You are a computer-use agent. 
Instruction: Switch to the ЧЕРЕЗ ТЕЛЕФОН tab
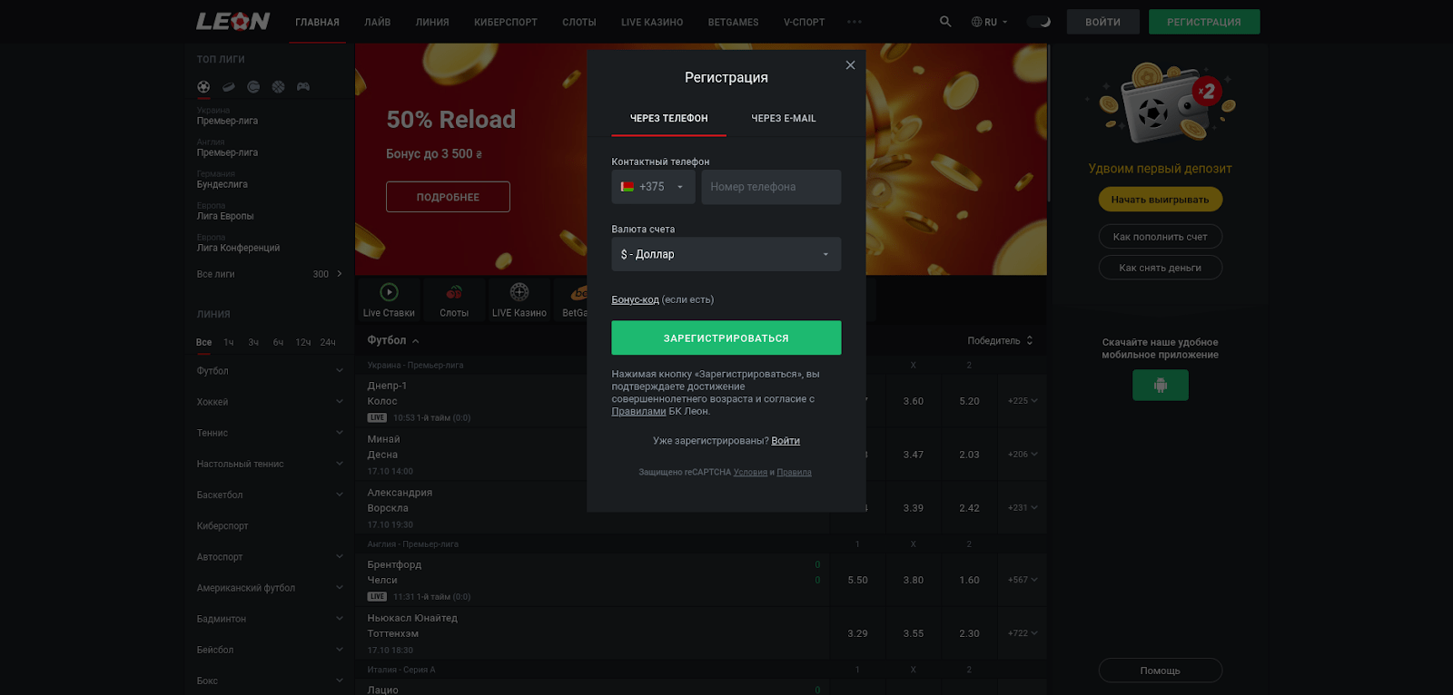coord(669,118)
